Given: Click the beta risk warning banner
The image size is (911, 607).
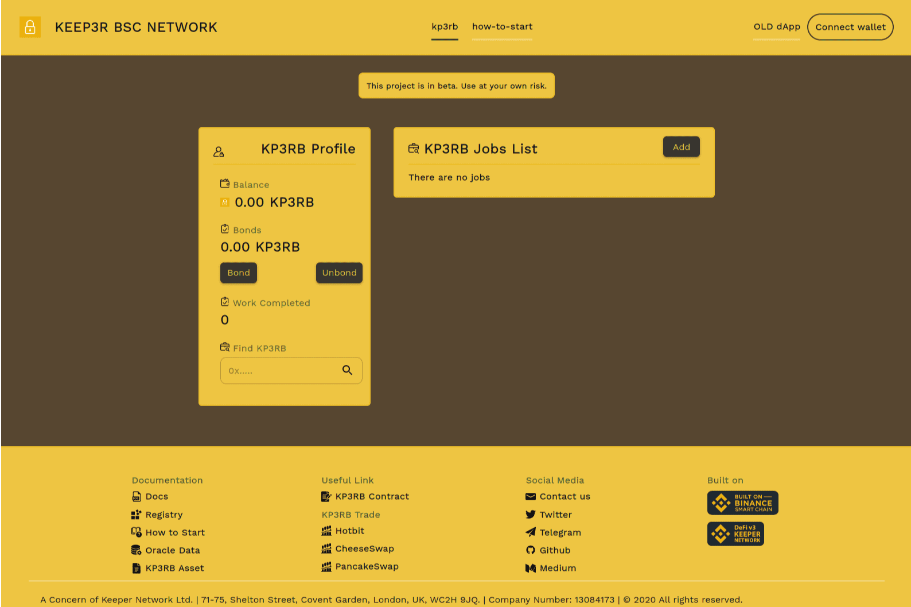Looking at the screenshot, I should click(x=457, y=85).
